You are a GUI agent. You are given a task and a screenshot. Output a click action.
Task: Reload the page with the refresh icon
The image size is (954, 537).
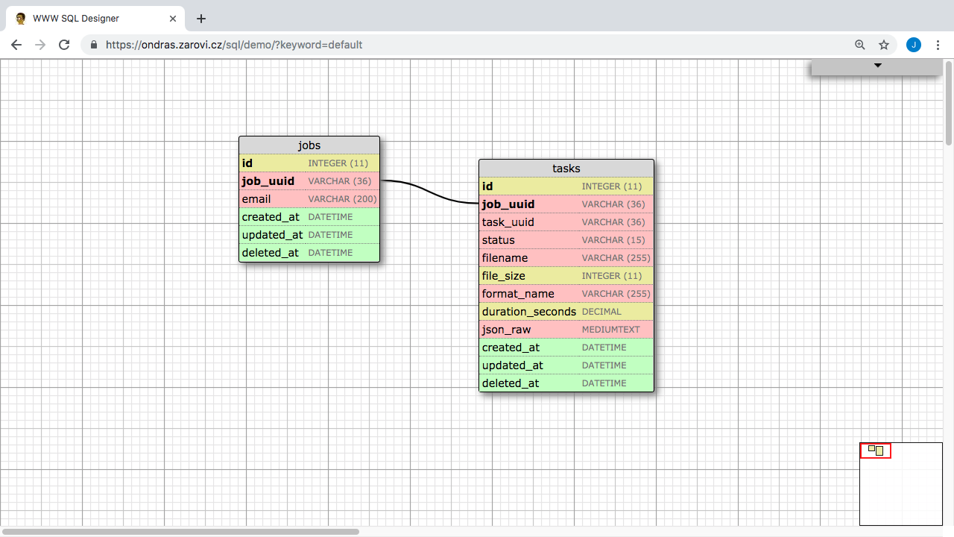(64, 45)
